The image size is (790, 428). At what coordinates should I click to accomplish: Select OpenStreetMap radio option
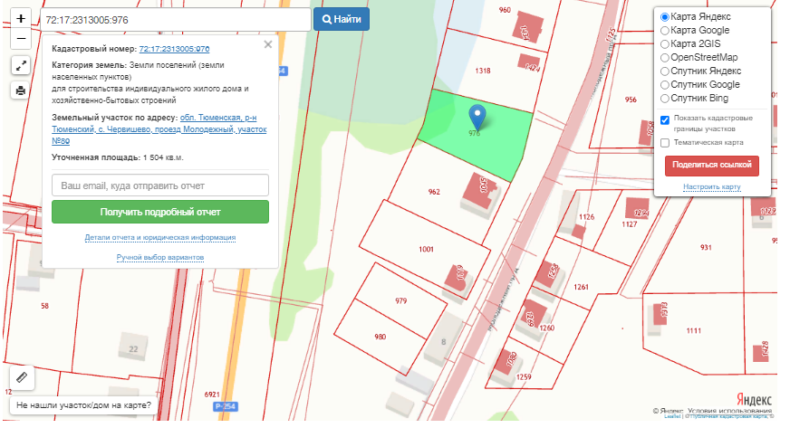click(665, 58)
